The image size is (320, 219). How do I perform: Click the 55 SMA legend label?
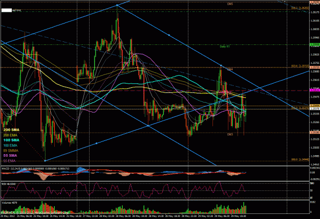coord(10,156)
